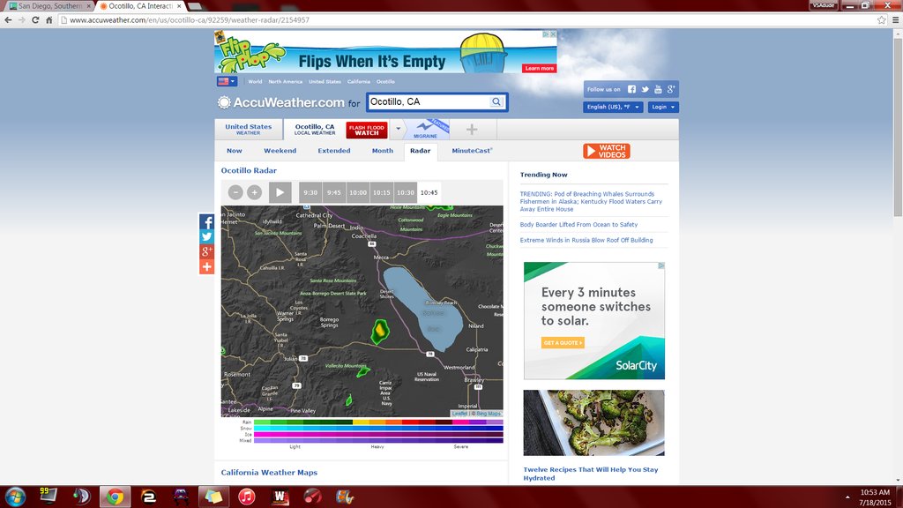This screenshot has width=903, height=508.
Task: Select the 10:45 radar frame
Action: click(429, 192)
